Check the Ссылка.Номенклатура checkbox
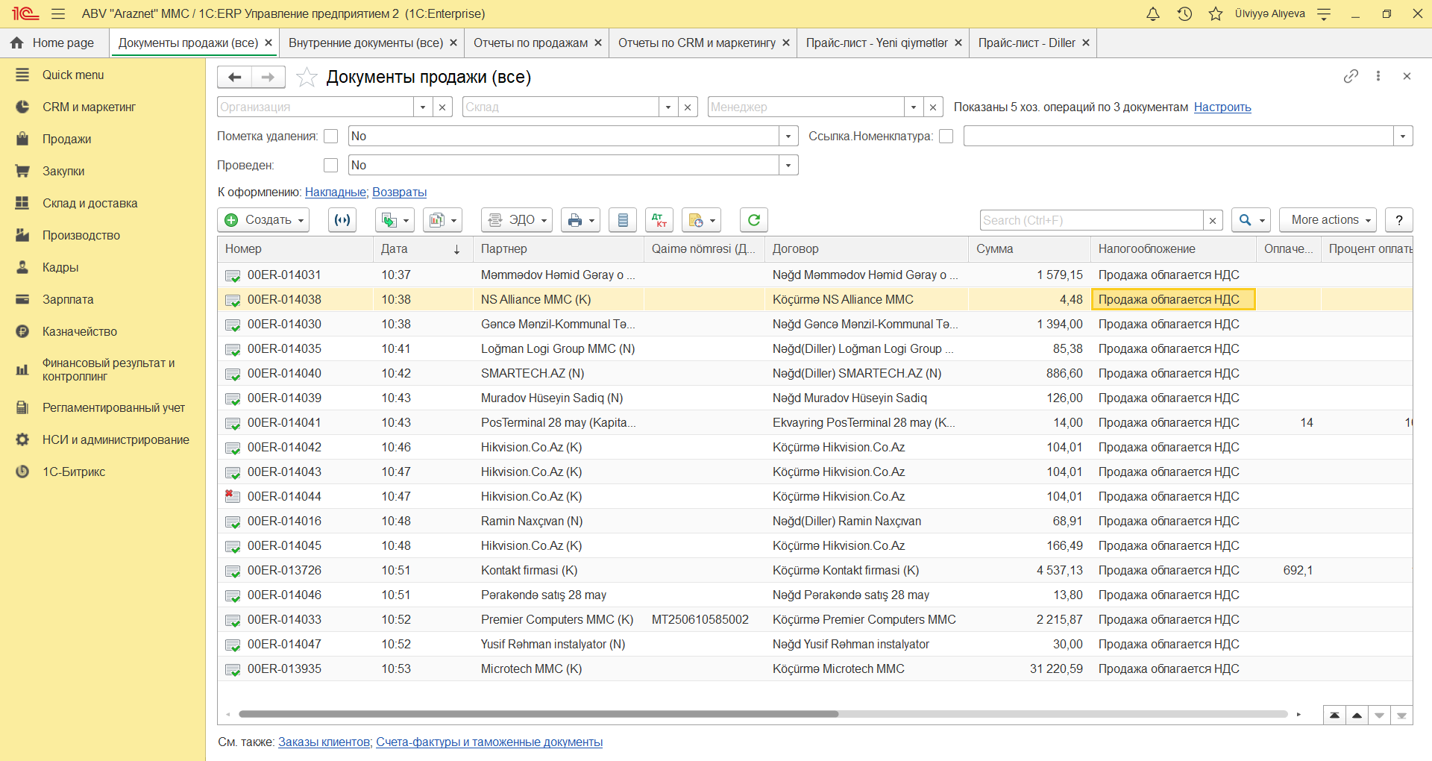1432x761 pixels. tap(946, 137)
